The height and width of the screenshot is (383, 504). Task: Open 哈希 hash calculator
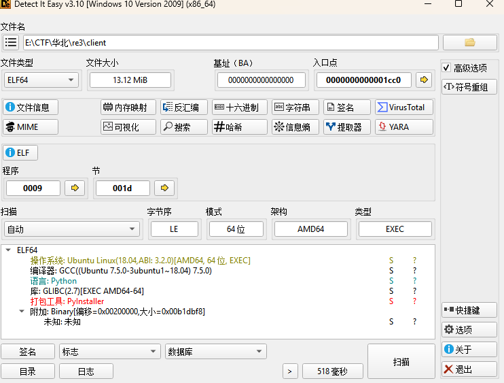click(x=240, y=127)
